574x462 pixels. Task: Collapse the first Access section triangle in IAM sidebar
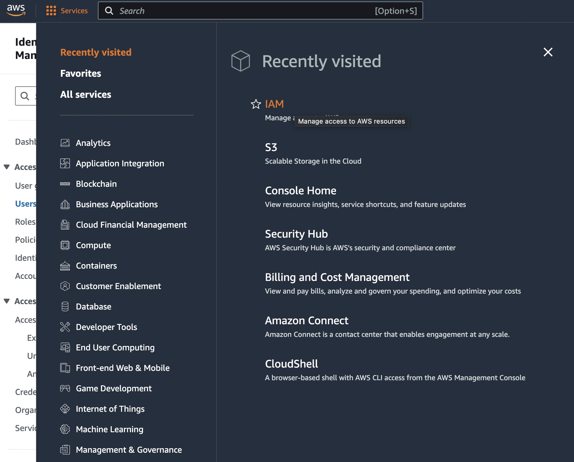(7, 167)
